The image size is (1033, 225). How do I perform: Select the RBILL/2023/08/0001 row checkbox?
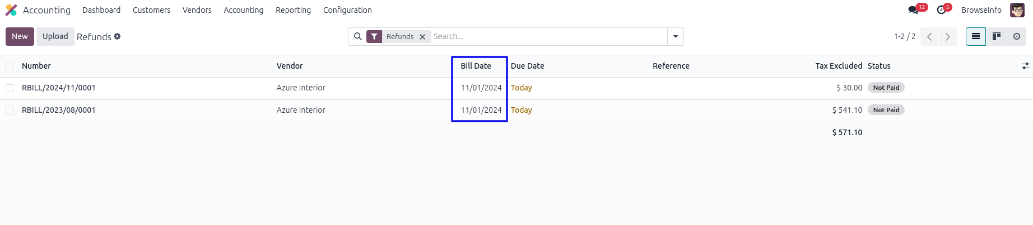10,111
